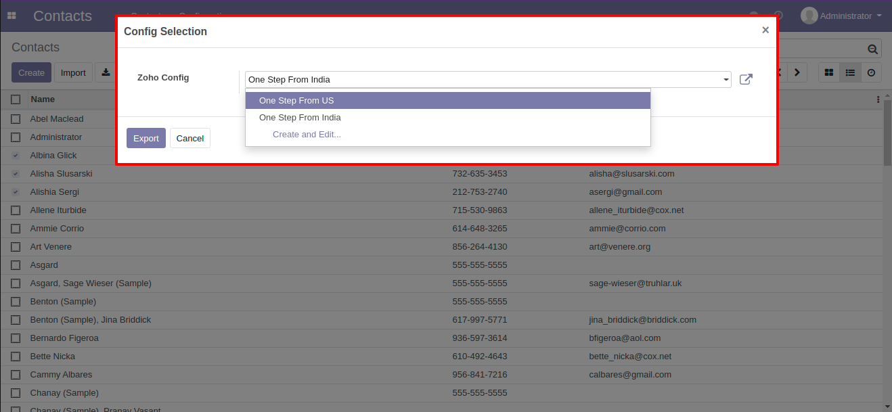
Task: Open the Administrator user menu caret
Action: (879, 16)
